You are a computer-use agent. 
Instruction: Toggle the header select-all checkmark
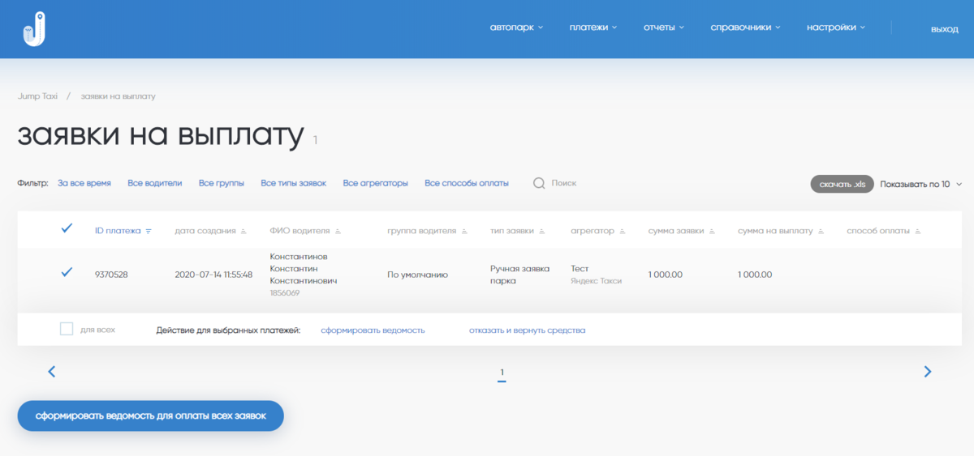tap(67, 228)
